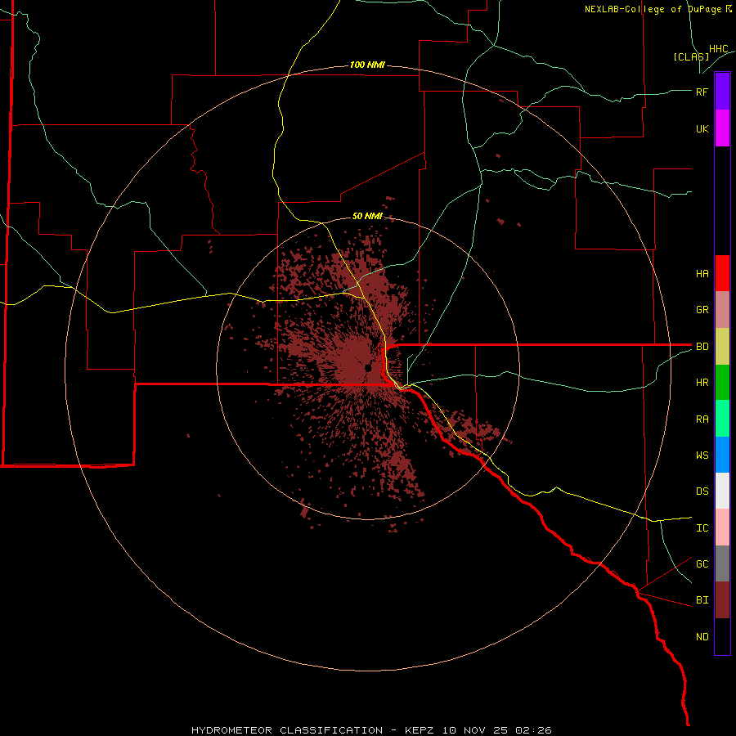
Task: Click the BD yellow legend swatch
Action: 722,347
